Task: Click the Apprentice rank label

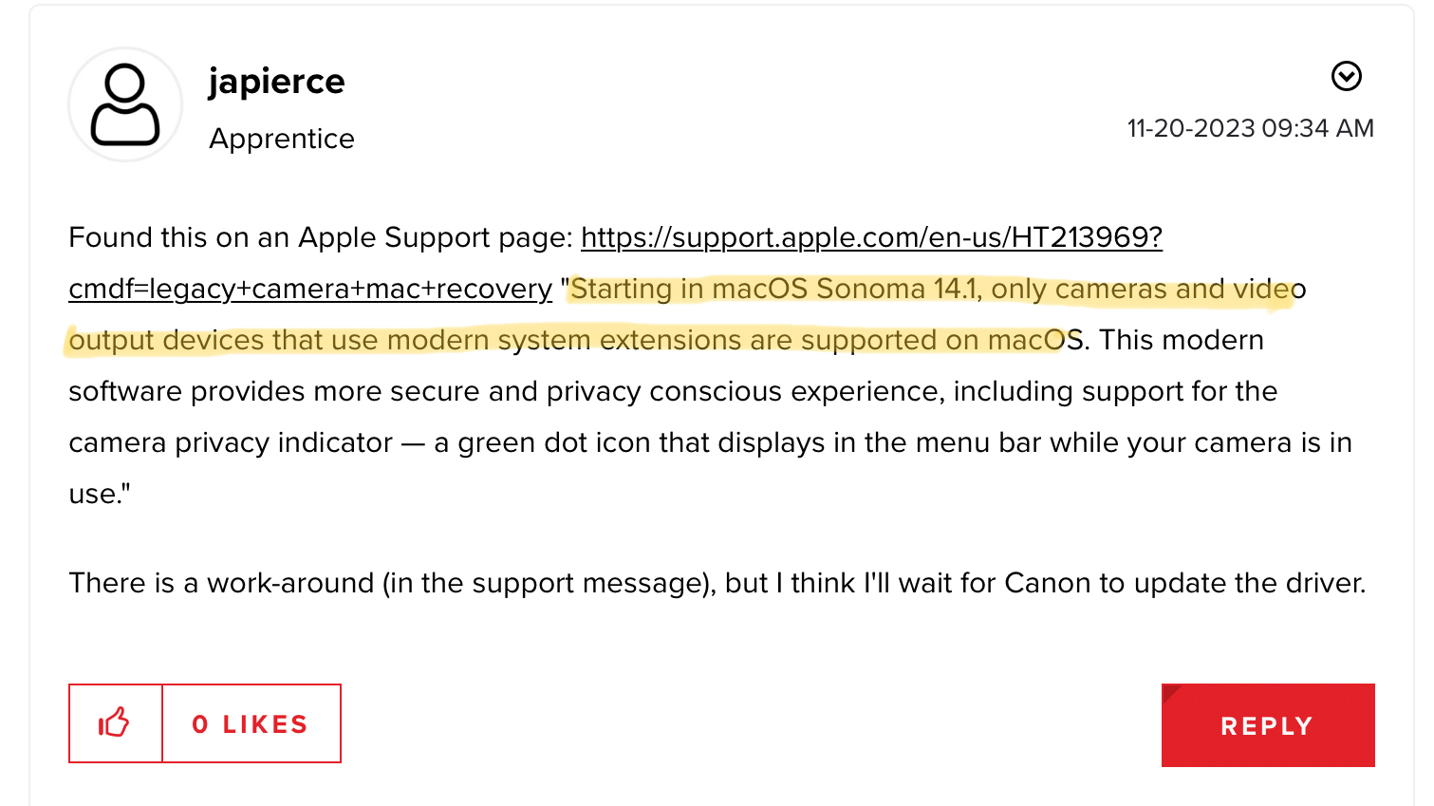Action: click(x=281, y=139)
